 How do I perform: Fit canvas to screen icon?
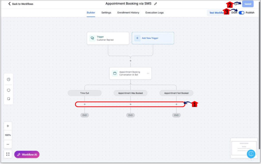pos(8,154)
